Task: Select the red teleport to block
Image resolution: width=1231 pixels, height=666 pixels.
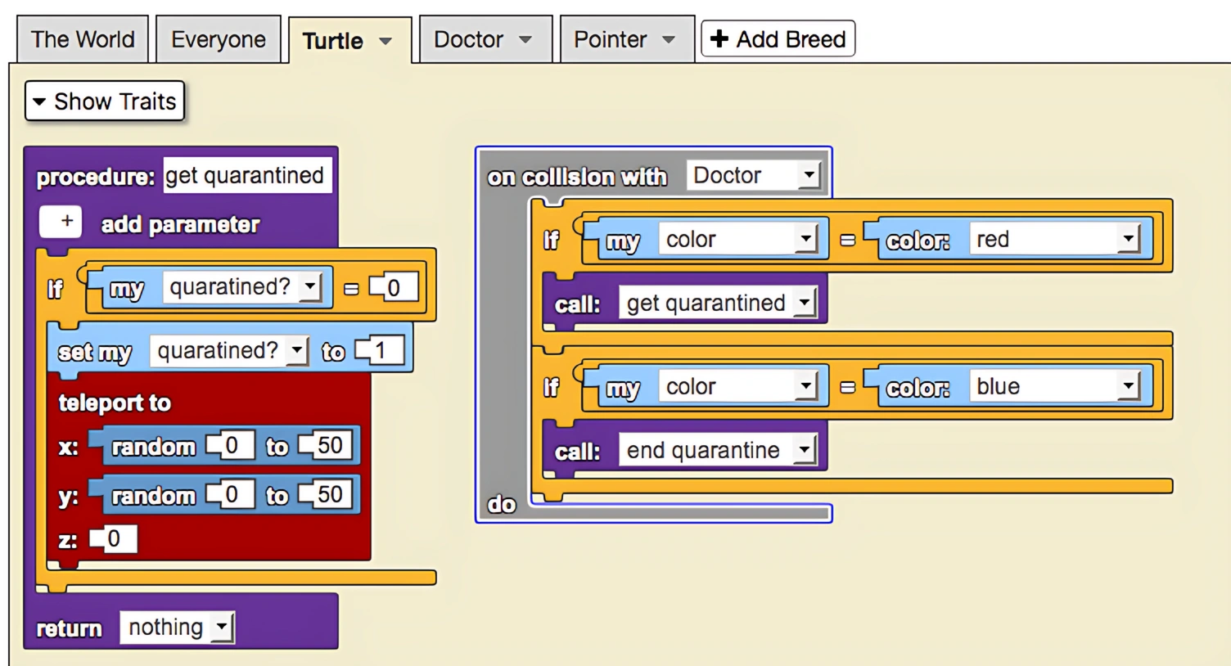Action: click(x=115, y=403)
